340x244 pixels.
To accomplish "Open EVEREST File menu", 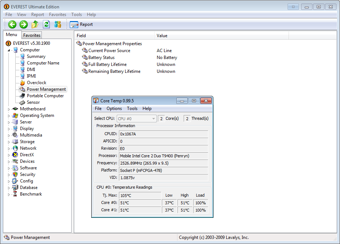I will click(x=9, y=15).
